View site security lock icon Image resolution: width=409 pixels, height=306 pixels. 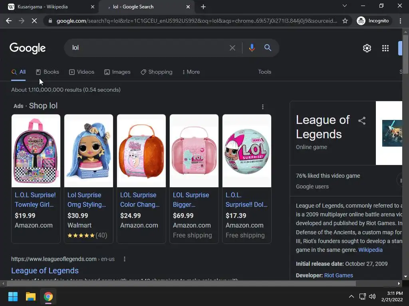tap(50, 21)
